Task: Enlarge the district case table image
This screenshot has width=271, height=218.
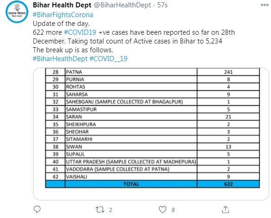Action: [x=151, y=134]
